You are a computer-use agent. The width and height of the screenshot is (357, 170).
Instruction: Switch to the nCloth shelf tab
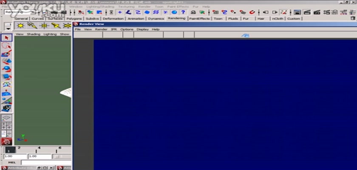tap(278, 19)
